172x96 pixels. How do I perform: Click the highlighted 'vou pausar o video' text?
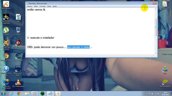[78, 47]
